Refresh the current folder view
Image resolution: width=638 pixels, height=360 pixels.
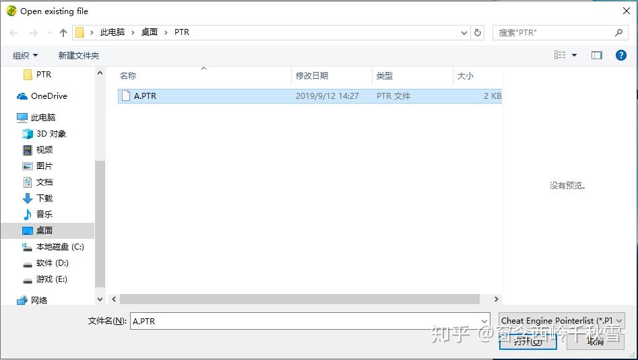[478, 32]
